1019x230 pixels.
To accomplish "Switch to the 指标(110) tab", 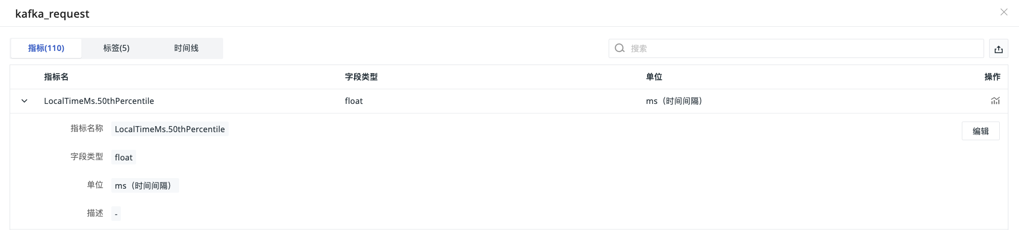I will pyautogui.click(x=46, y=48).
